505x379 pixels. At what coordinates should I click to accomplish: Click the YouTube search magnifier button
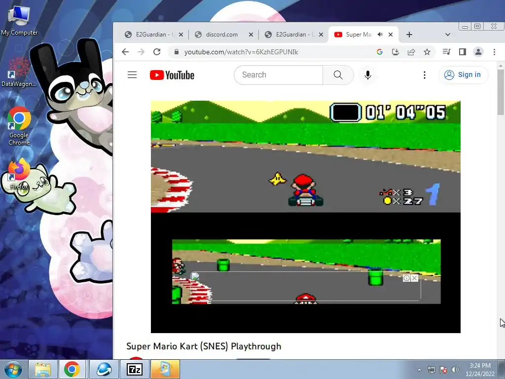click(x=338, y=75)
